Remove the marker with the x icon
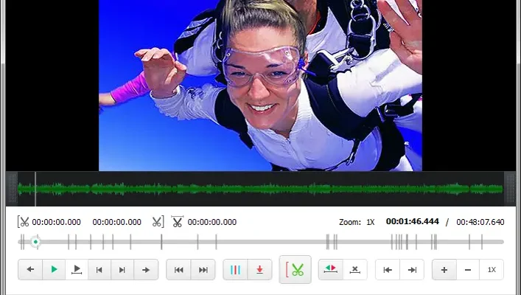 (355, 269)
